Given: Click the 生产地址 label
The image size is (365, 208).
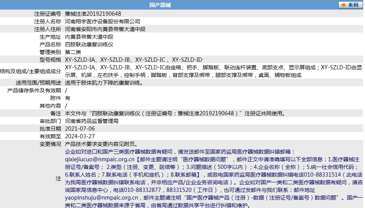Looking at the screenshot, I should pos(50,37).
